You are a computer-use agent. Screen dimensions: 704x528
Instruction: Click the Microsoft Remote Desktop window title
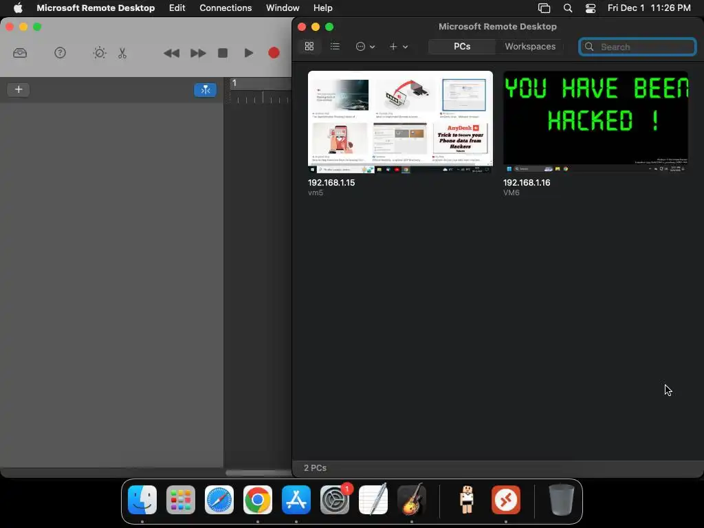[498, 27]
